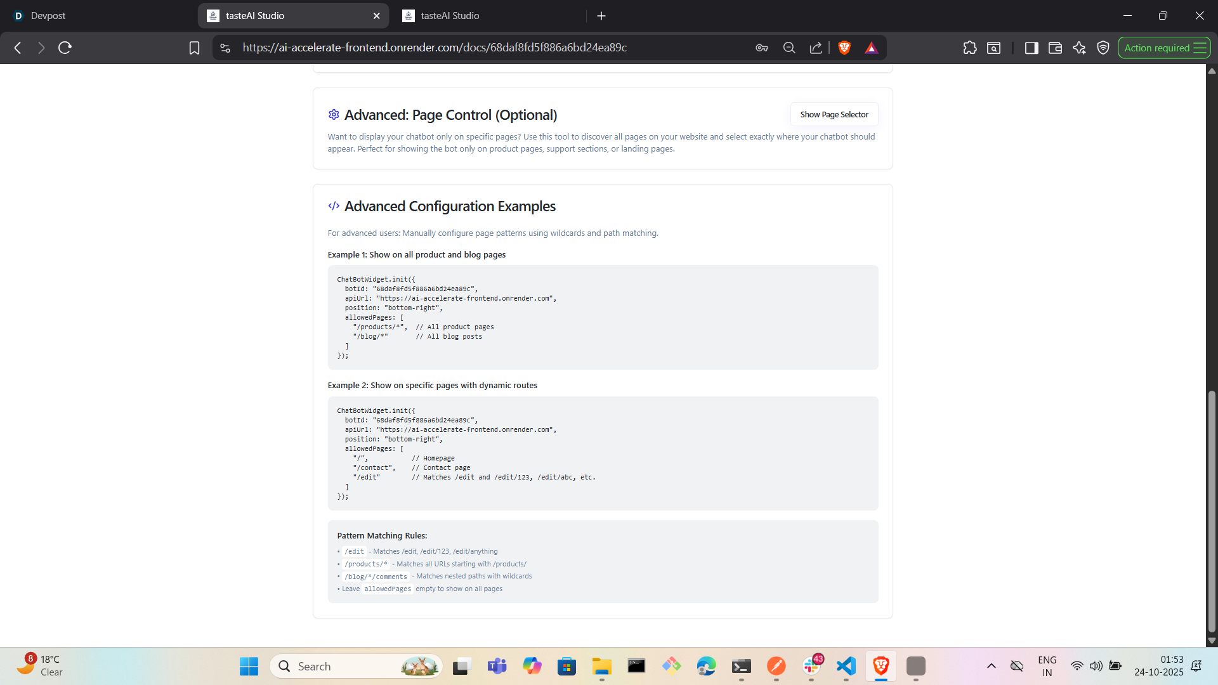The image size is (1218, 685).
Task: Open the Brave Shields lion icon
Action: pyautogui.click(x=844, y=48)
